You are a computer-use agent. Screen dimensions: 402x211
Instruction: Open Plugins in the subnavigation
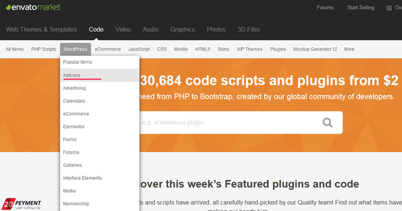click(x=278, y=49)
